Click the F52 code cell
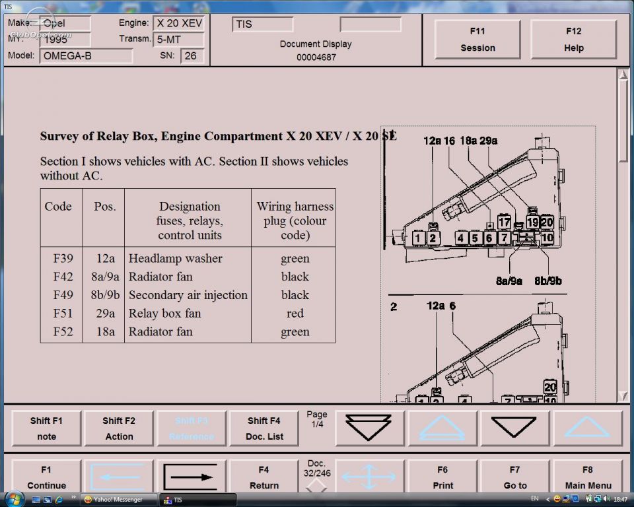 [63, 331]
